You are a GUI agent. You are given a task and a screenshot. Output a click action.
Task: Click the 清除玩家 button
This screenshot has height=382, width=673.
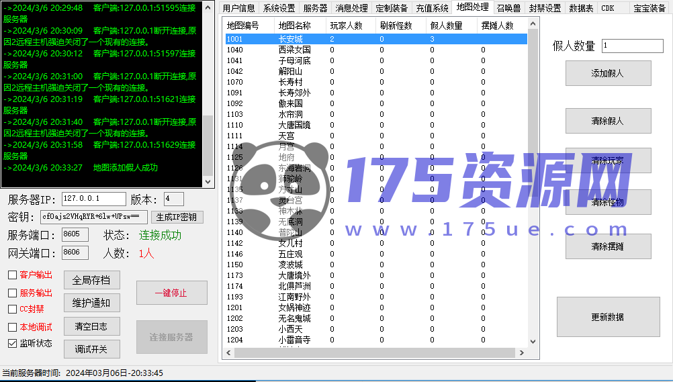[x=609, y=160]
